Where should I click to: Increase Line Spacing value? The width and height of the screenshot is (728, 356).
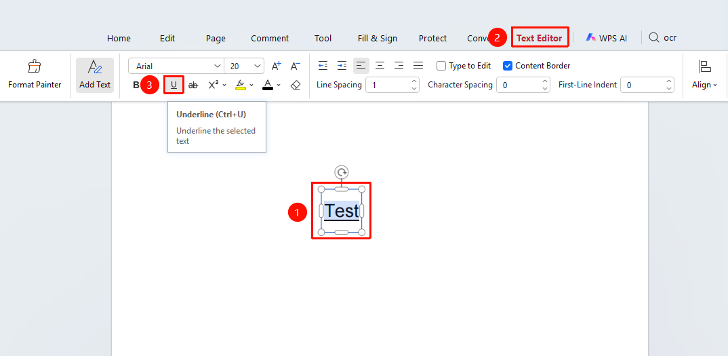[414, 81]
